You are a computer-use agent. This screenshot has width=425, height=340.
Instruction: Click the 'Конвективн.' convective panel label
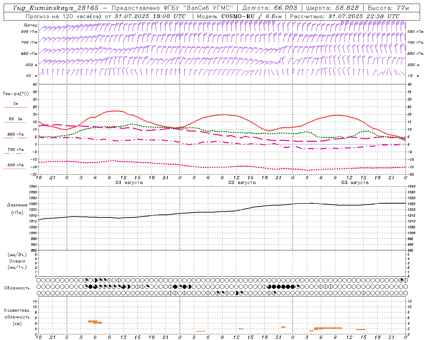point(17,310)
